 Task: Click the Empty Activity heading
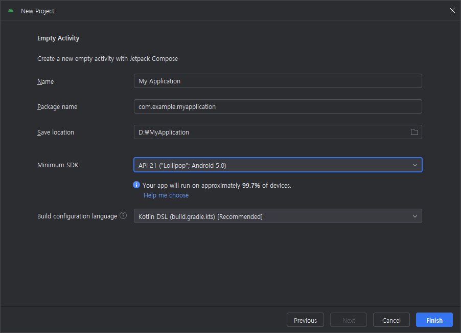(58, 38)
